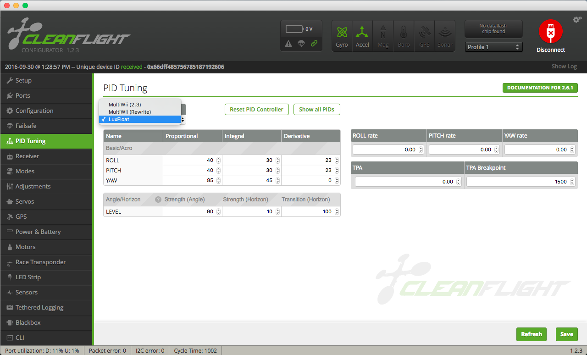The image size is (587, 355).
Task: Click the ROLL rate input field
Action: tap(388, 150)
